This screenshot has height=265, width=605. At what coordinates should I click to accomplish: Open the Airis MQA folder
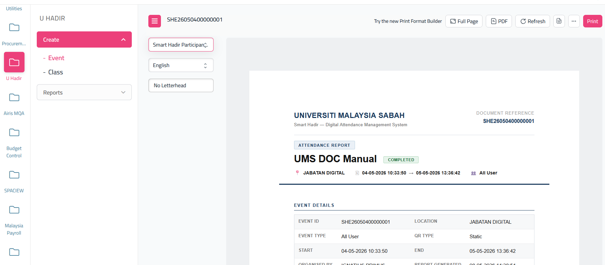pyautogui.click(x=14, y=97)
